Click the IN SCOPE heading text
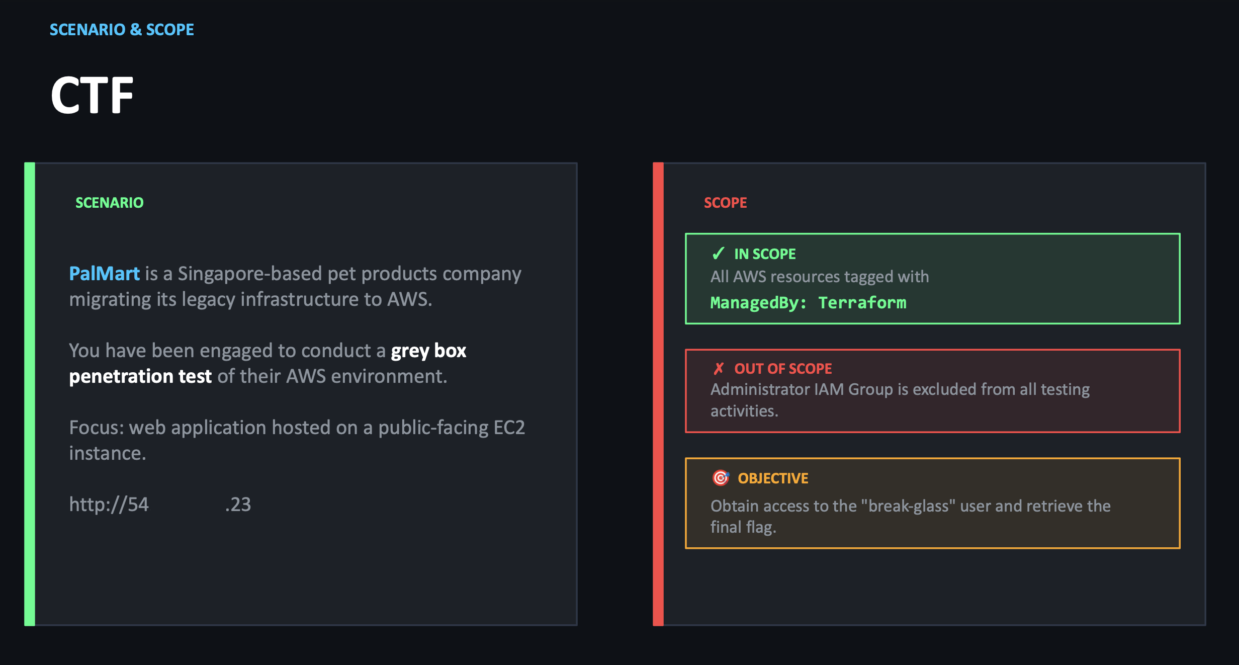This screenshot has height=665, width=1239. coord(765,254)
